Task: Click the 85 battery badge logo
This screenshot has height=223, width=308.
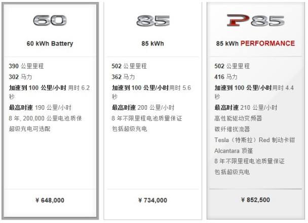Action: pyautogui.click(x=152, y=21)
